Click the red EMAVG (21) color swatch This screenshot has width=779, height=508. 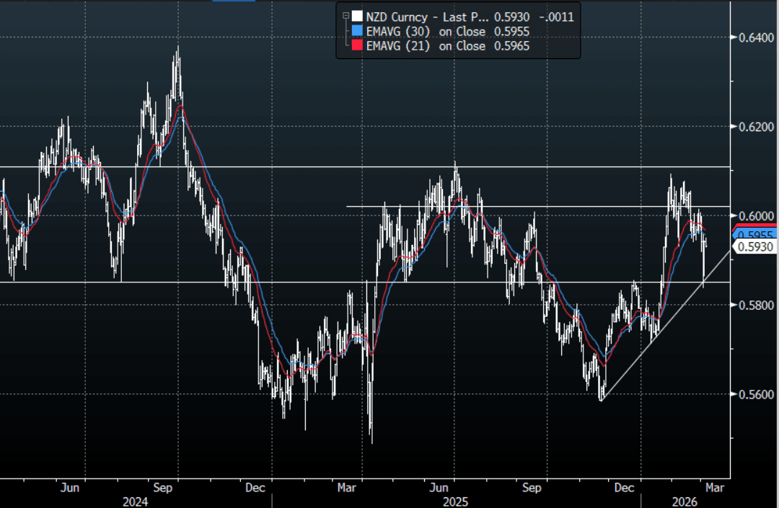click(x=356, y=45)
